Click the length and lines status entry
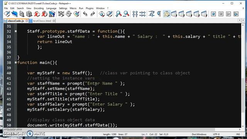Screen dimensions: 247x139 pos(115,134)
